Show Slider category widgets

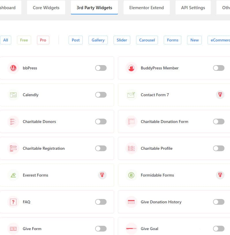pos(122,40)
